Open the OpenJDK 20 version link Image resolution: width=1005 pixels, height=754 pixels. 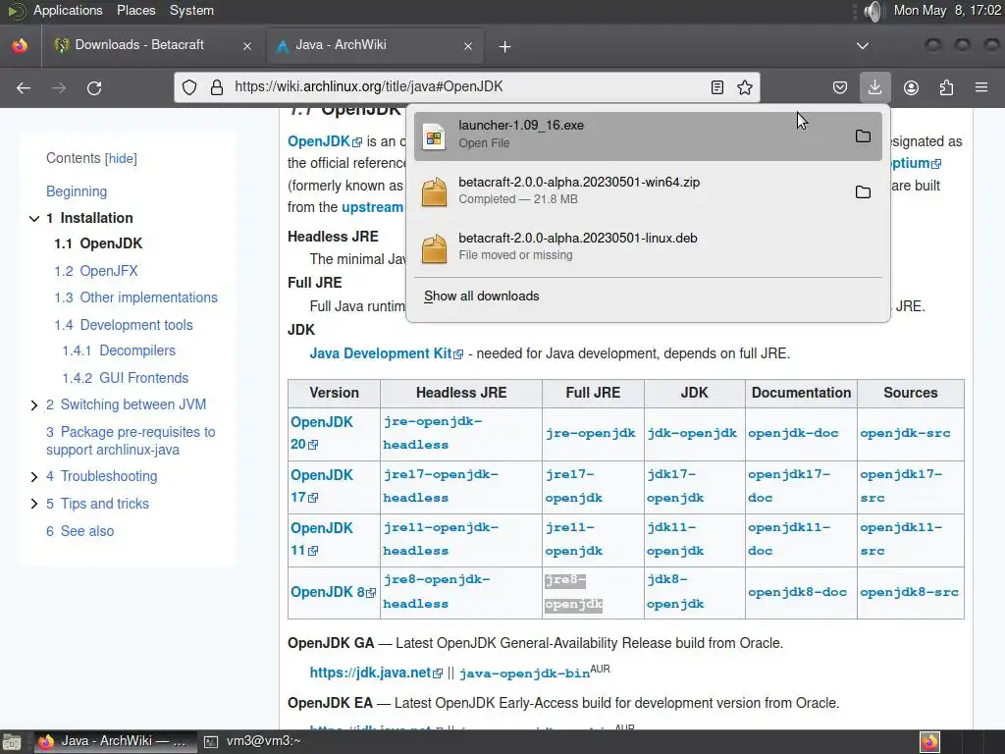pos(322,433)
